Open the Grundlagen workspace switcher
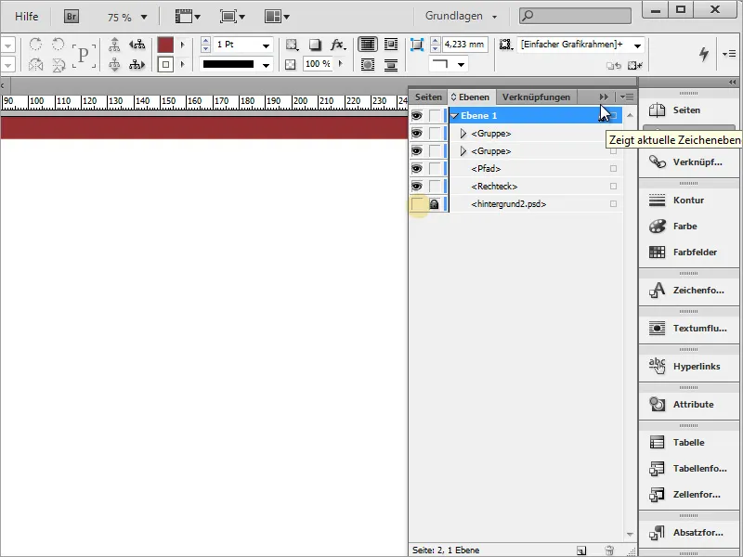The width and height of the screenshot is (743, 557). coord(460,16)
